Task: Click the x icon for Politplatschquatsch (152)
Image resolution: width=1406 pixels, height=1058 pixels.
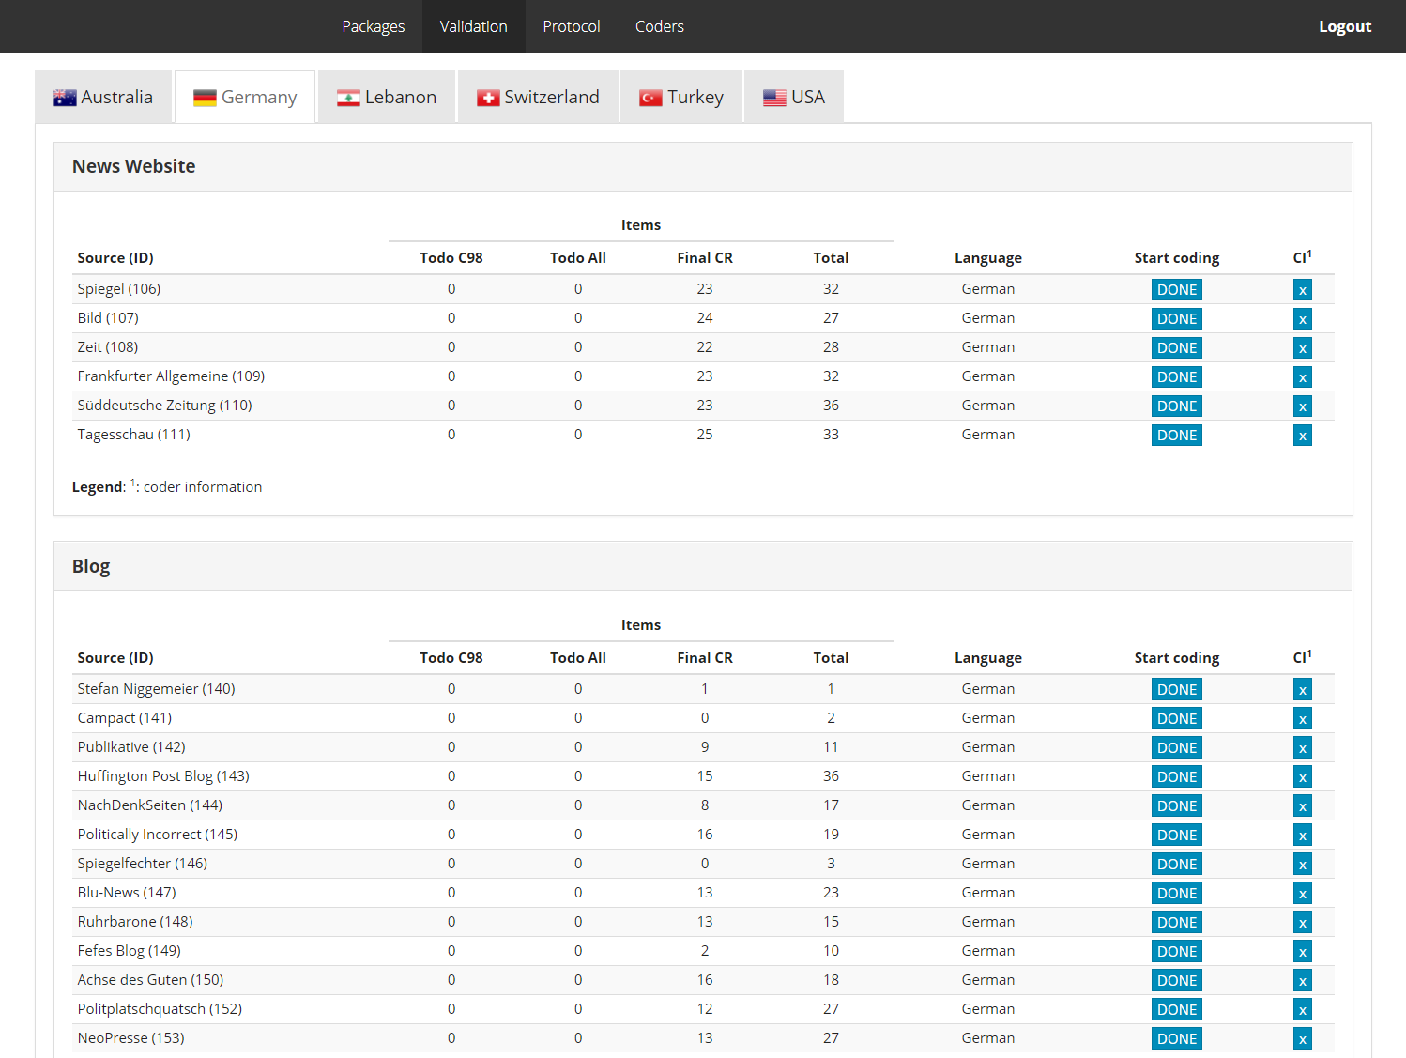Action: [x=1303, y=1010]
